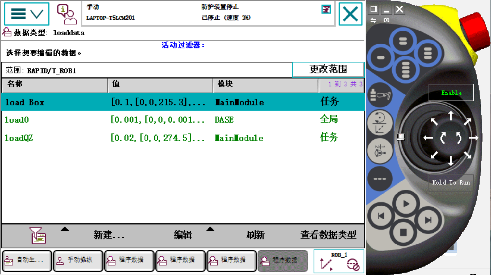This screenshot has width=491, height=275.
Task: Open the 编辑 menu
Action: 183,235
